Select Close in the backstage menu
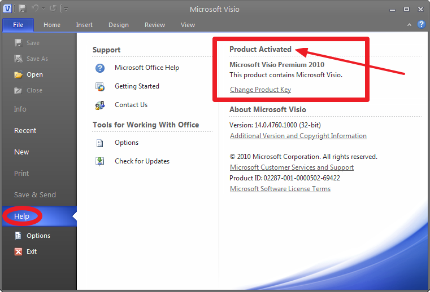The image size is (430, 292). pos(34,90)
